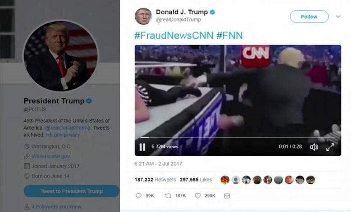
Task: View the 187,232 Retweets list
Action: [x=155, y=180]
